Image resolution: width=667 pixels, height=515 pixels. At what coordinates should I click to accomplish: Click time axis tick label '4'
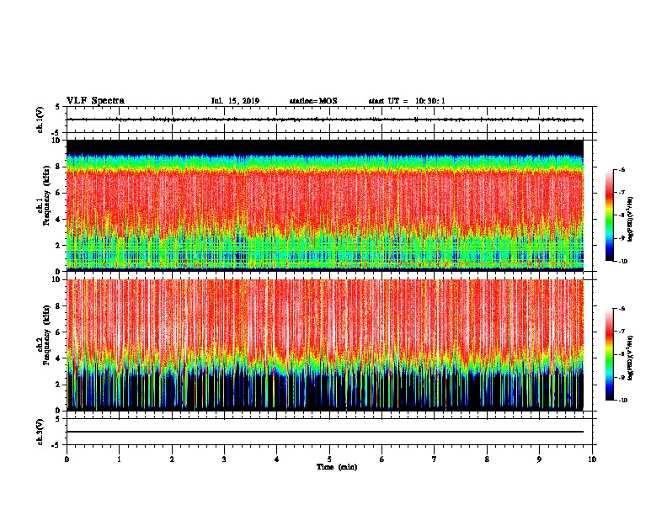pos(277,459)
